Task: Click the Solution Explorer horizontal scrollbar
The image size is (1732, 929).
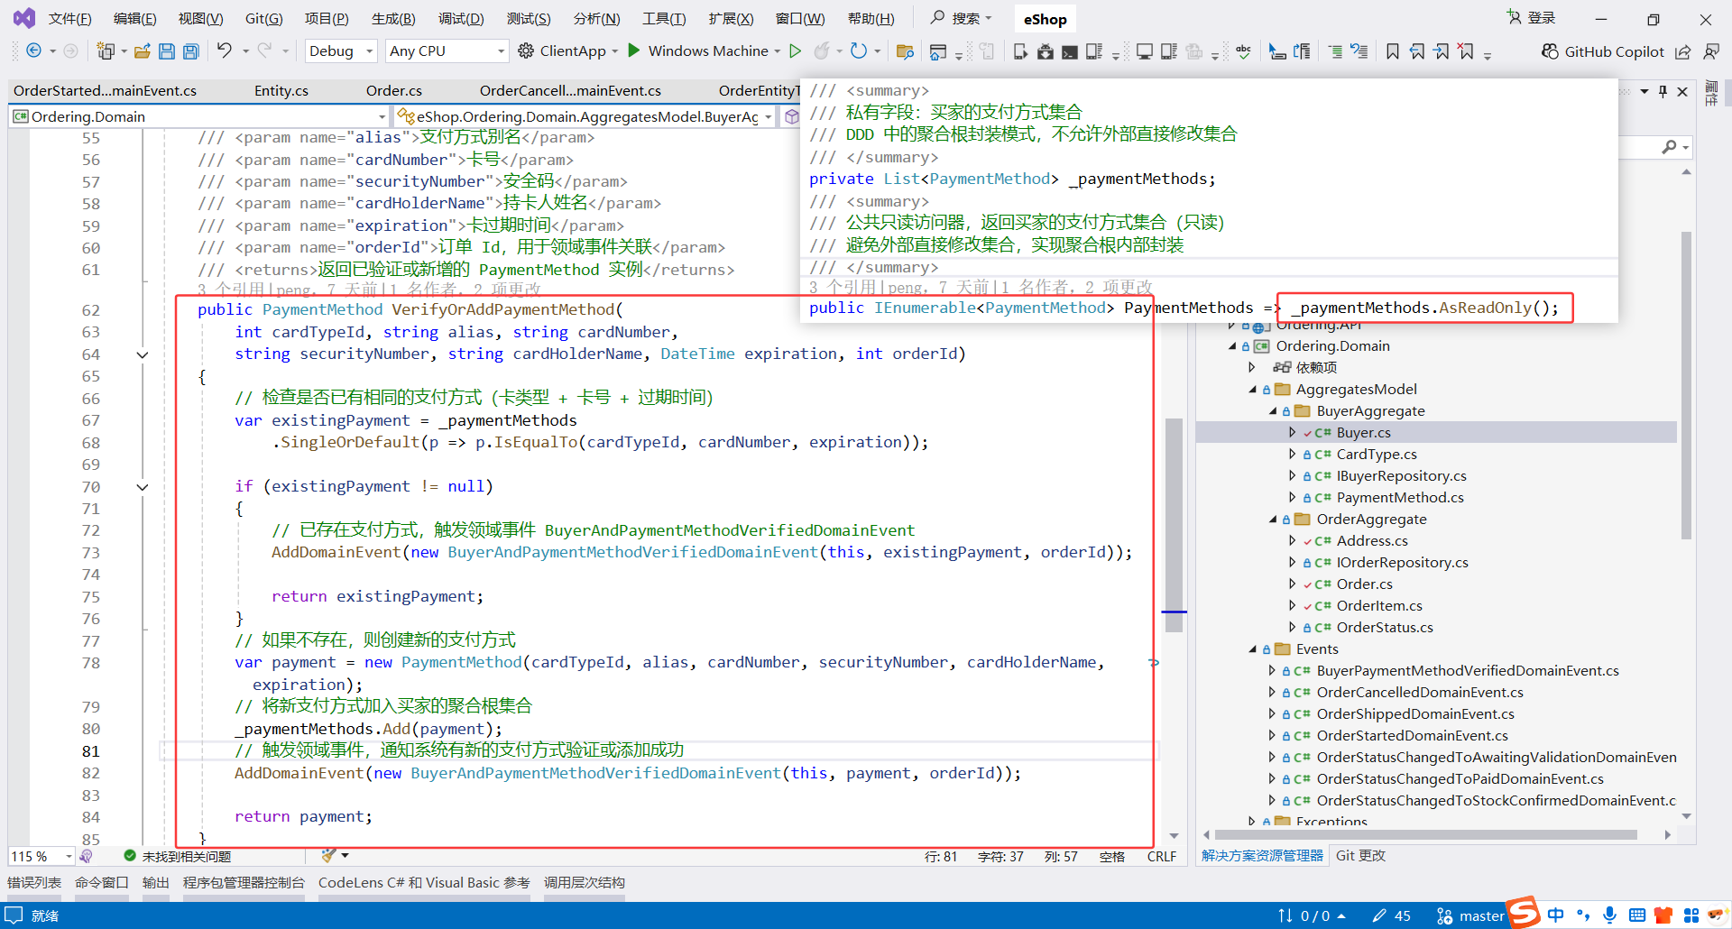Action: pyautogui.click(x=1425, y=835)
